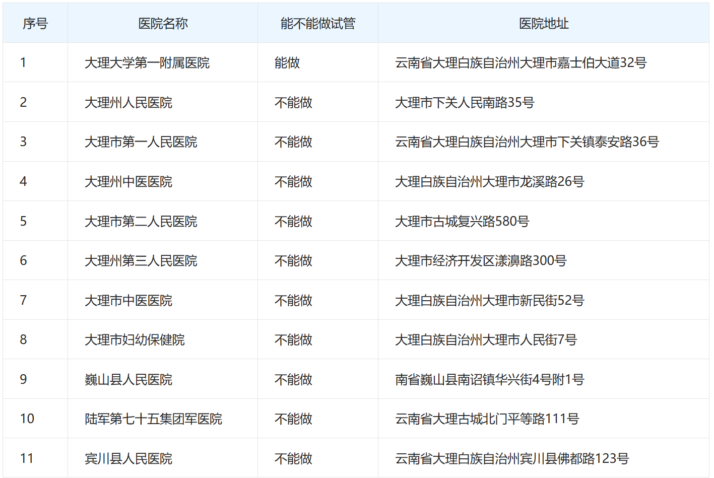Click 不能做 in 宾川县人民医院 row

[293, 458]
